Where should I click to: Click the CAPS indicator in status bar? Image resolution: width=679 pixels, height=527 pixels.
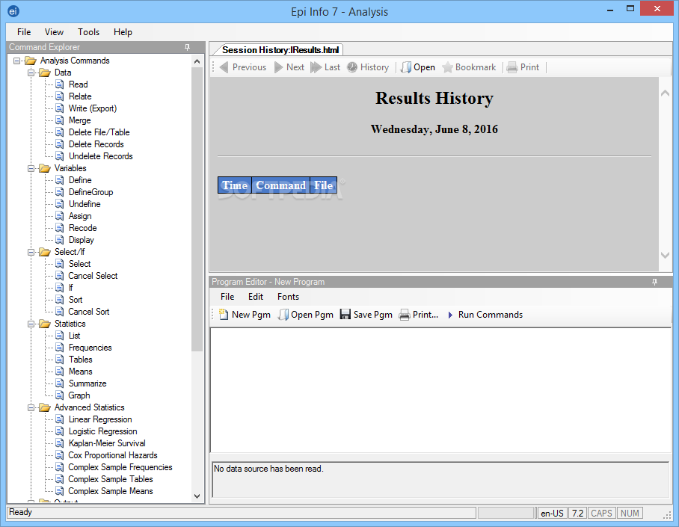[601, 513]
